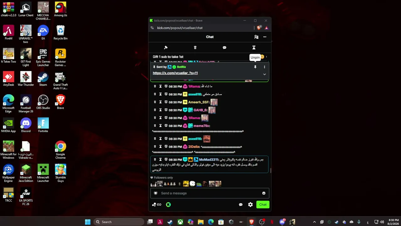
Task: Open the Epic Games Launcher desktop shortcut
Action: [43, 58]
